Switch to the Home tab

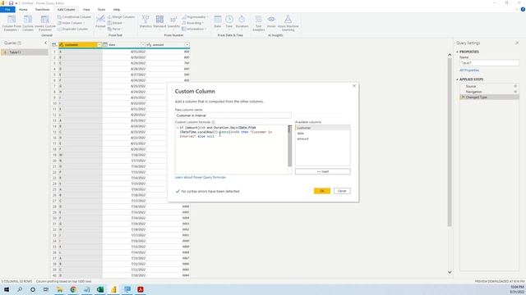[x=23, y=10]
